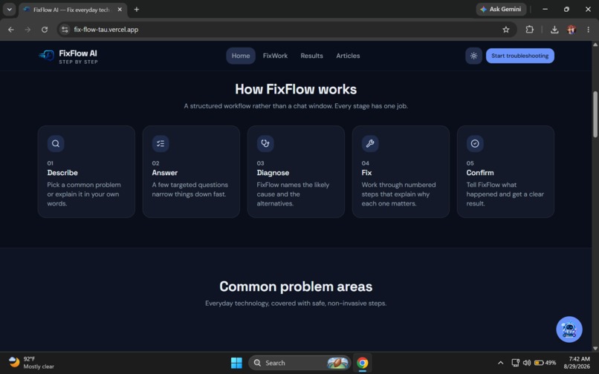
Task: Open the Chrome three-dot menu
Action: coord(589,30)
